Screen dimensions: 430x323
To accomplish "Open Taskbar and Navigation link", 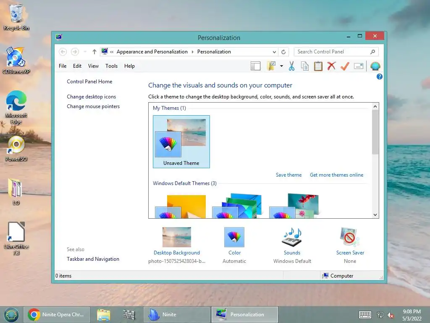I will [93, 259].
